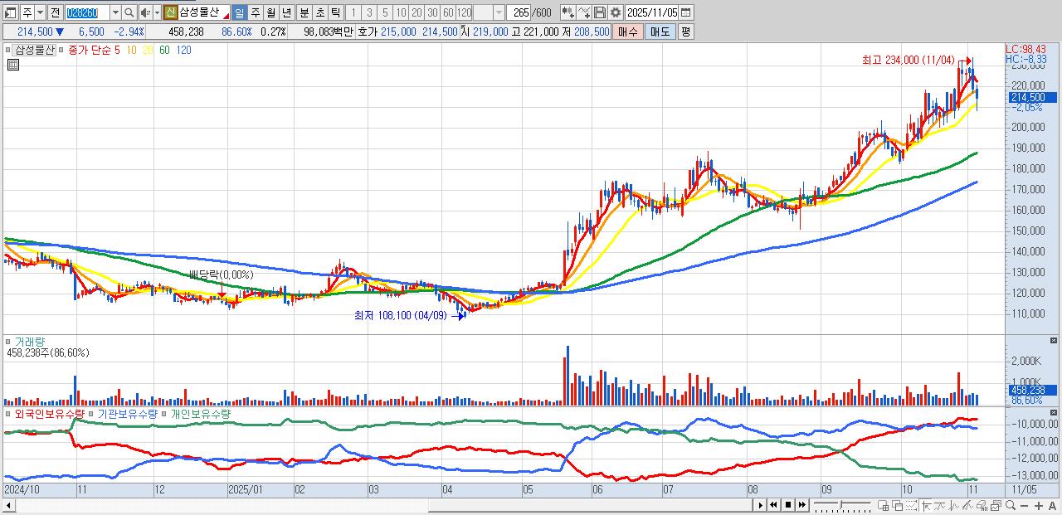Open the date calendar picker button
The width and height of the screenshot is (1062, 515).
686,12
